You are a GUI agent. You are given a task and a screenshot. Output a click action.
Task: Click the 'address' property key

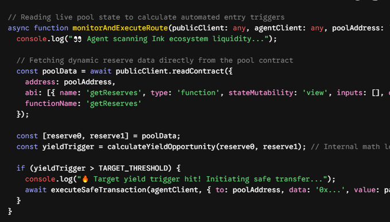(40, 82)
